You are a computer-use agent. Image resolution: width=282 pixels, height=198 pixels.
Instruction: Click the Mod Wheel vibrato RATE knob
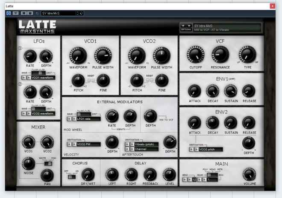click(x=112, y=116)
